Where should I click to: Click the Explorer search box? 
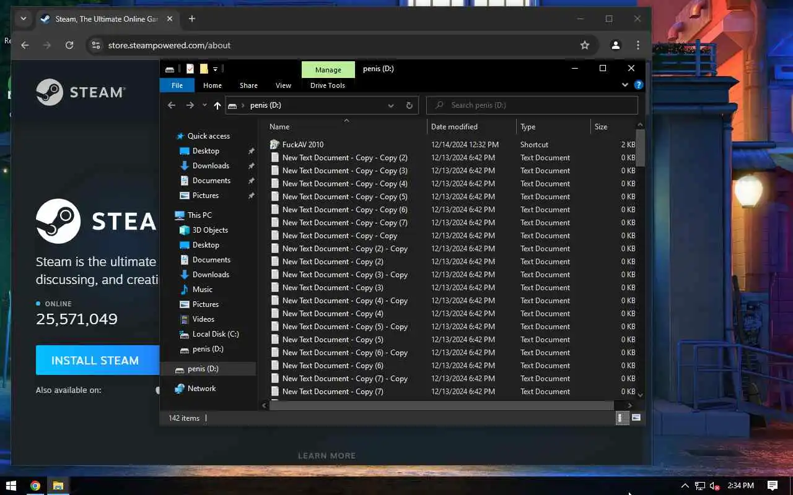coord(532,105)
